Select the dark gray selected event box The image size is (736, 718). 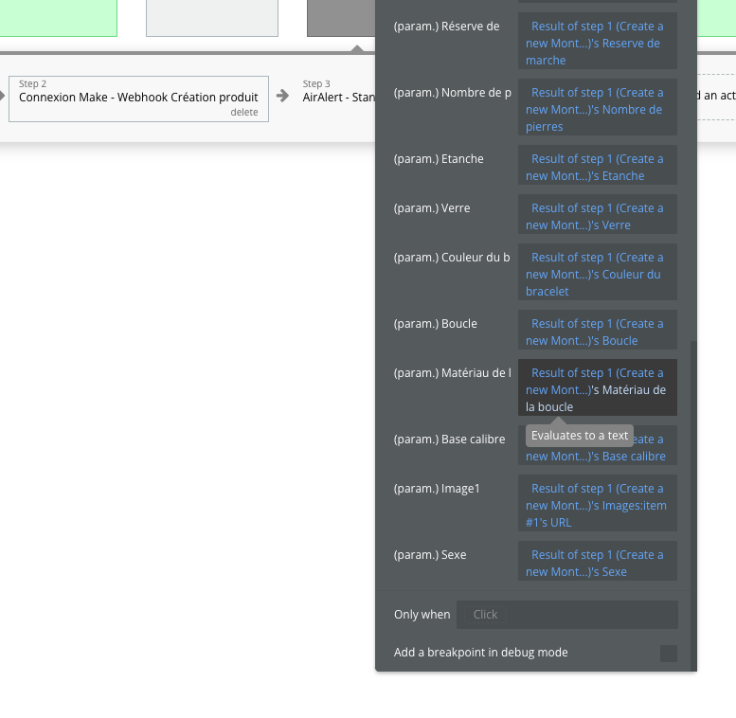tap(341, 18)
